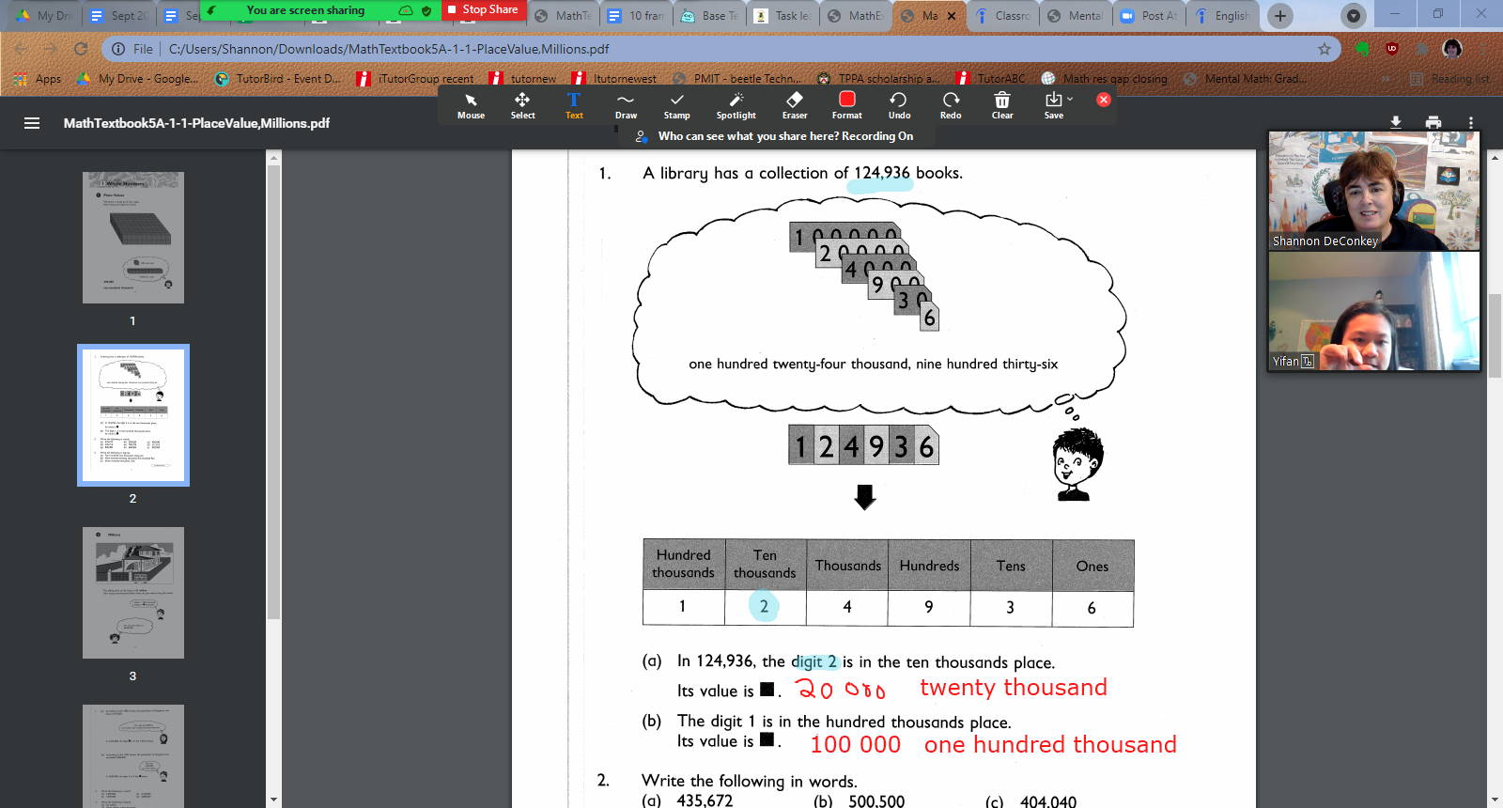Click the 'twenty thousand' red annotation
This screenshot has width=1503, height=808.
pos(1014,688)
